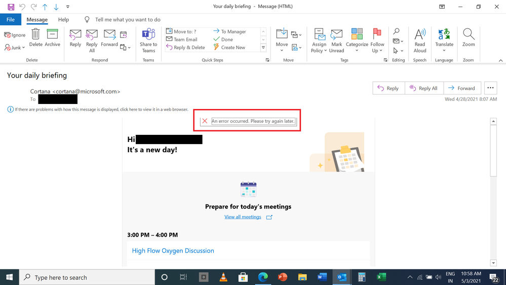Collapse the ribbon with the chevron

coord(500,60)
